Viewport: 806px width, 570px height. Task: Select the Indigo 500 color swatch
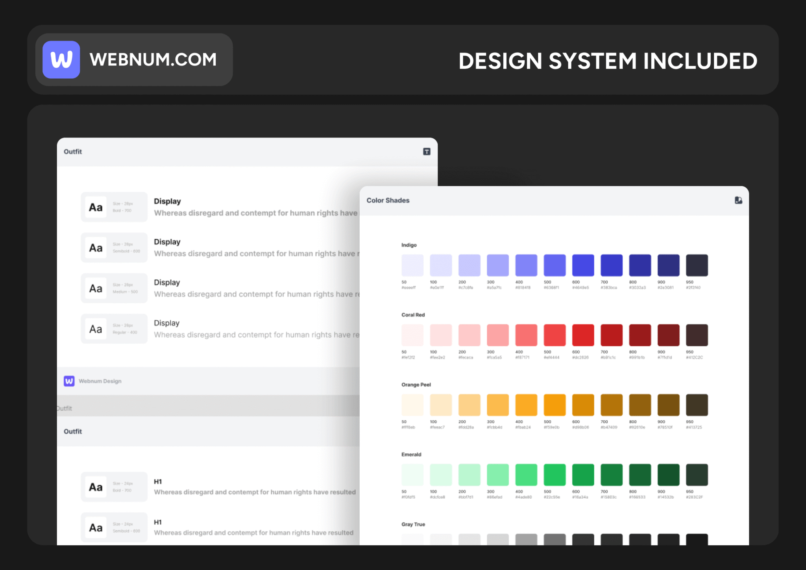pos(555,264)
